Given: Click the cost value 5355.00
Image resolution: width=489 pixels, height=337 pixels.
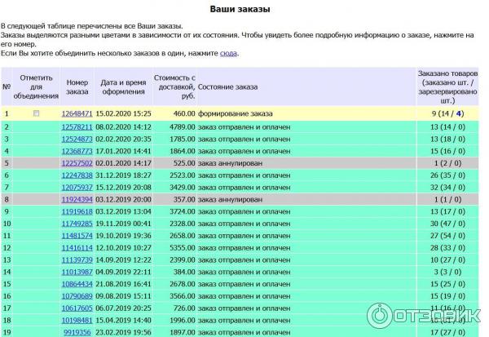Looking at the screenshot, I should (x=182, y=248).
